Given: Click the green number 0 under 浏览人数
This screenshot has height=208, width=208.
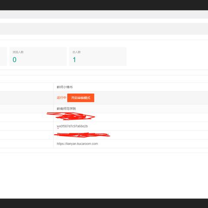Looking at the screenshot, I should (x=14, y=60).
